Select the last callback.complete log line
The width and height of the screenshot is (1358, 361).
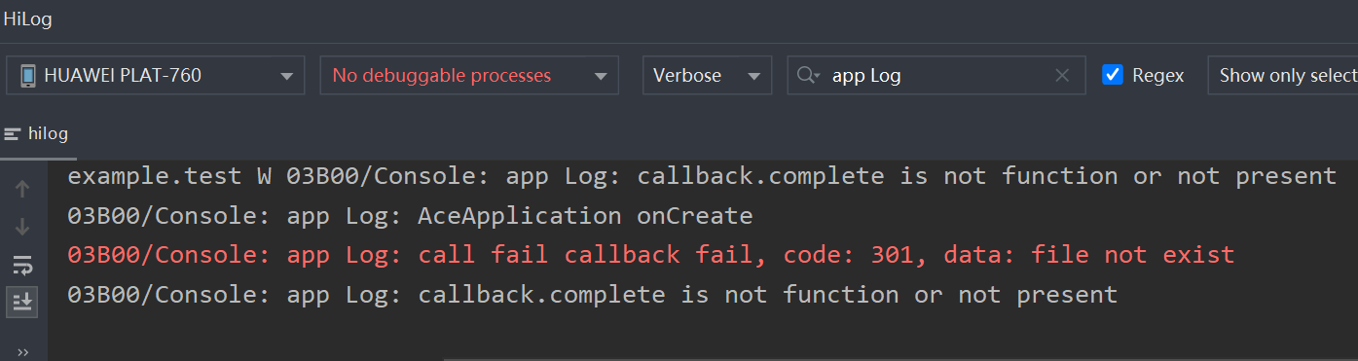[x=593, y=294]
